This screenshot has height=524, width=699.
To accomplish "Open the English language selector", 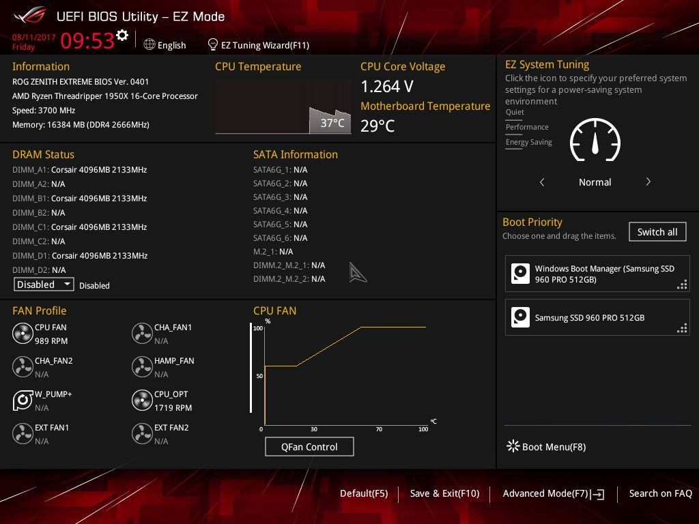I will pos(165,45).
